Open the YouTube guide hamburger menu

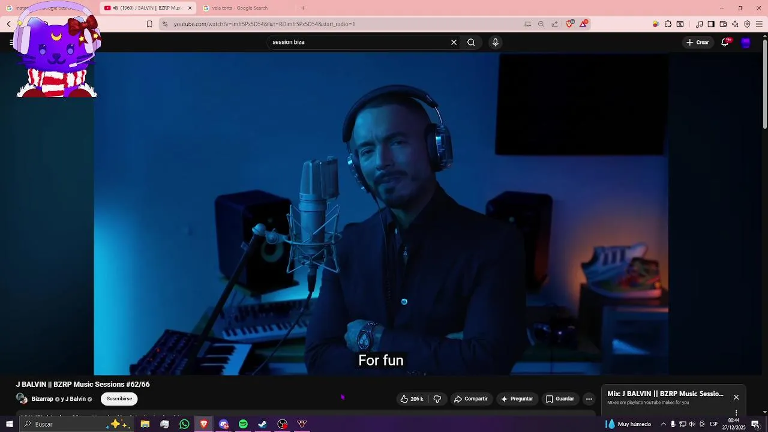point(11,42)
